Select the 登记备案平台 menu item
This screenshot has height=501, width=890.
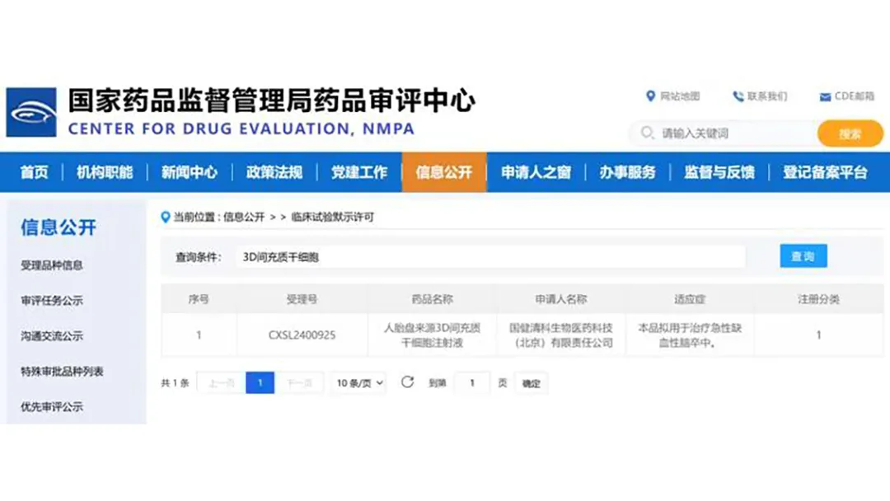825,172
